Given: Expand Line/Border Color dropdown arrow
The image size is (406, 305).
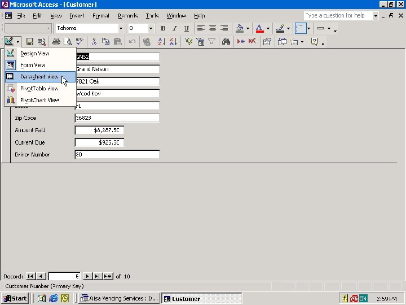Looking at the screenshot, I should (288, 29).
